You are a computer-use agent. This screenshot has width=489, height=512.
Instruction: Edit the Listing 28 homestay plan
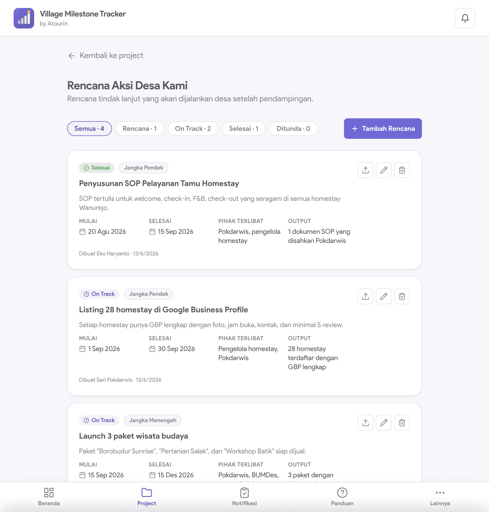pyautogui.click(x=384, y=296)
